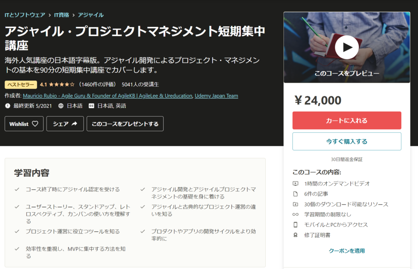Click クーポンを適用 to apply coupon
This screenshot has width=418, height=269.
(x=347, y=251)
